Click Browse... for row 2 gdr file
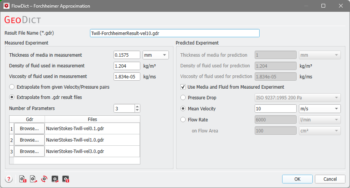This screenshot has height=188, width=350. click(x=29, y=140)
